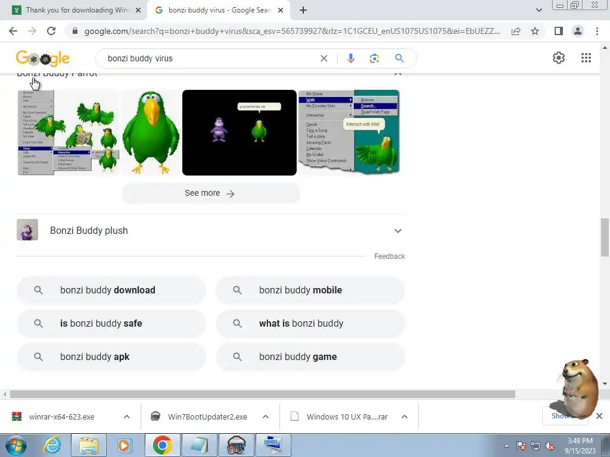Click the Bonzi Buddy plush thumbnail
The height and width of the screenshot is (457, 610).
[x=27, y=230]
